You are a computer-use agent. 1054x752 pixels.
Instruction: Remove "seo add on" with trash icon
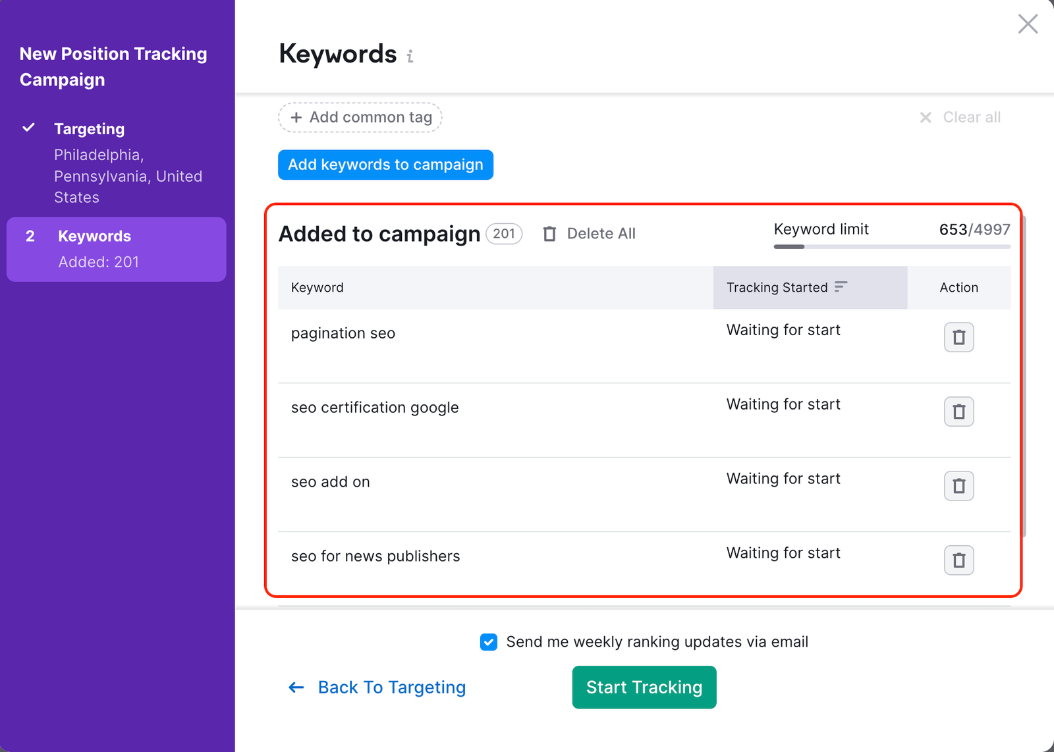958,486
